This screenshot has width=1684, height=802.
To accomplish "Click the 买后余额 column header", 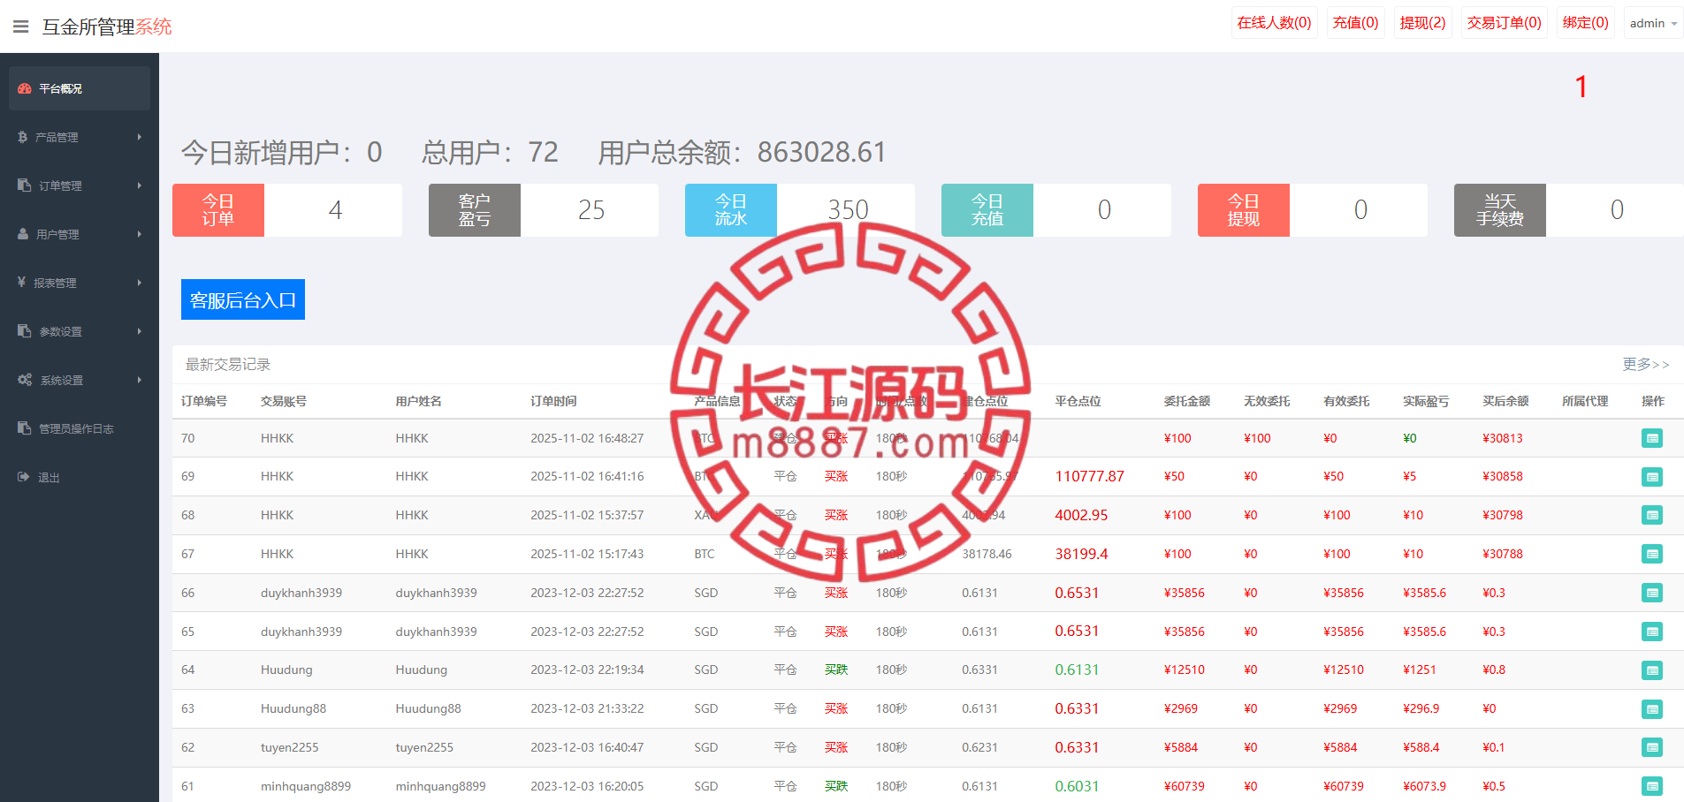I will coord(1505,401).
